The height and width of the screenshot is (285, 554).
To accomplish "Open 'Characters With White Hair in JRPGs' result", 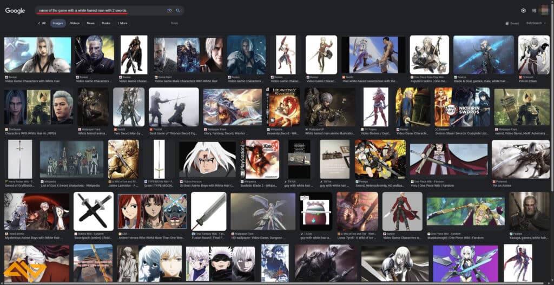I will (x=30, y=133).
